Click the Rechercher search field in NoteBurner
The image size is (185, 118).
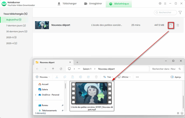(165, 12)
